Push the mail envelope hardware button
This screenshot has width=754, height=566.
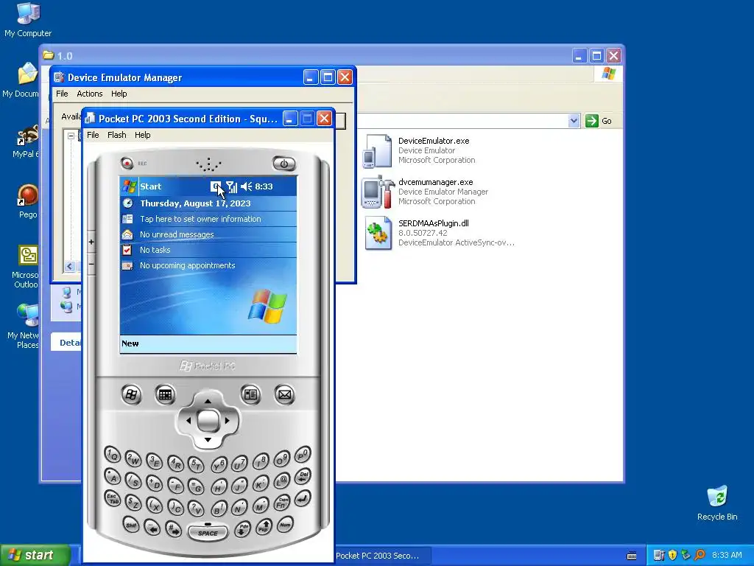[x=285, y=395]
